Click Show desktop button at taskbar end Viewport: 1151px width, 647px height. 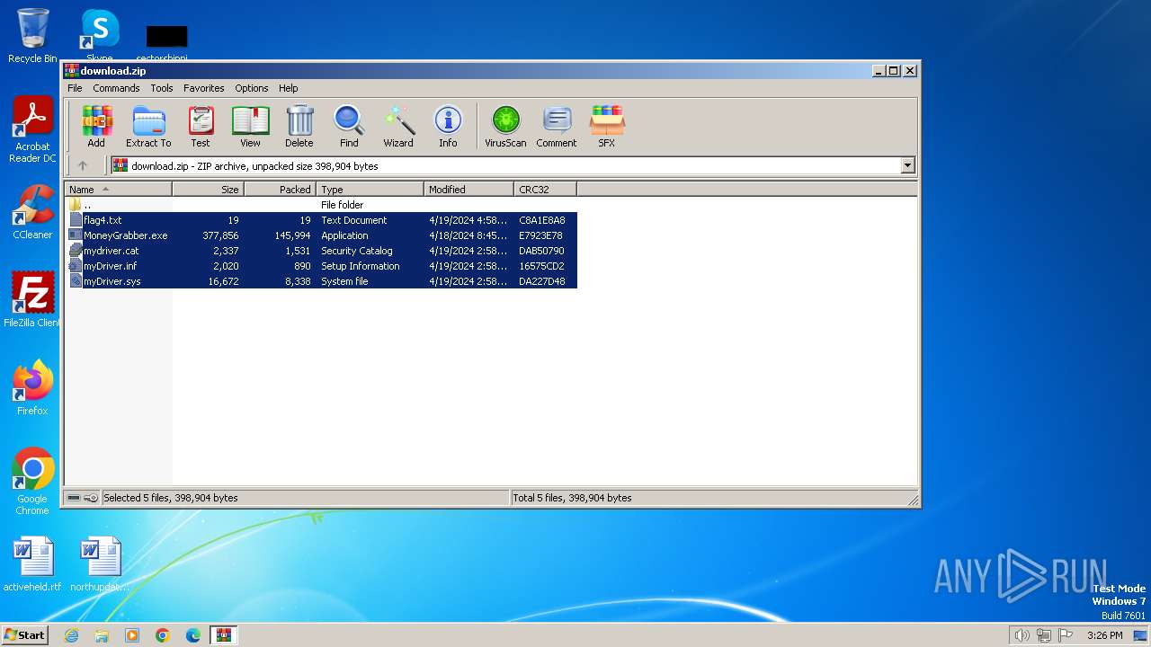click(x=1141, y=635)
